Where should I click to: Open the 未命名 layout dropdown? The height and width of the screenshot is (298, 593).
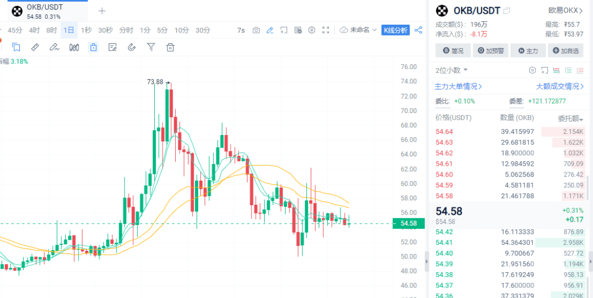(x=359, y=30)
